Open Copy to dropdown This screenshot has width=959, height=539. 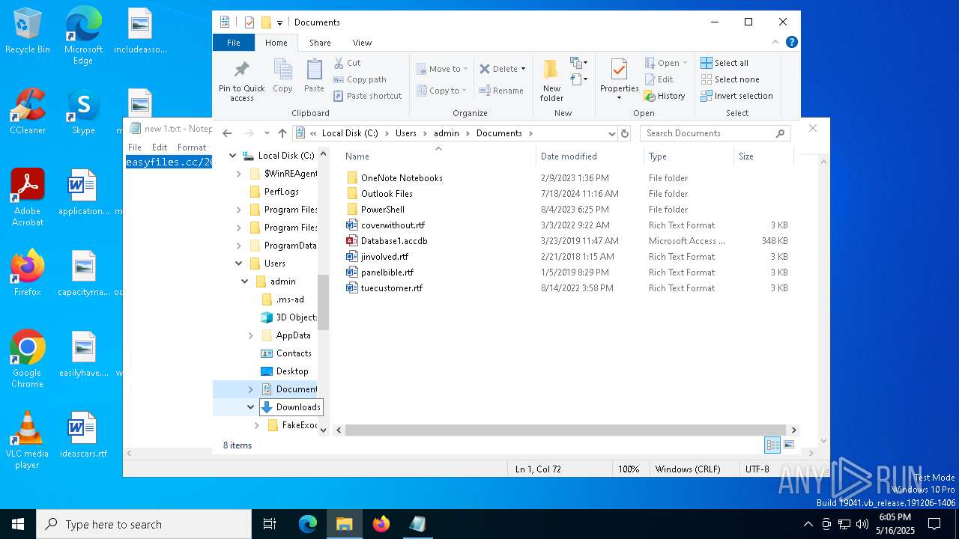[441, 91]
